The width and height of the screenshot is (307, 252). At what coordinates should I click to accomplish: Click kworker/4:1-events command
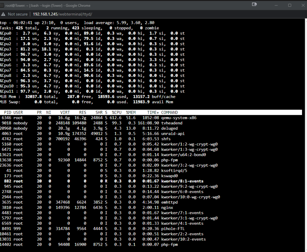pos(182,223)
